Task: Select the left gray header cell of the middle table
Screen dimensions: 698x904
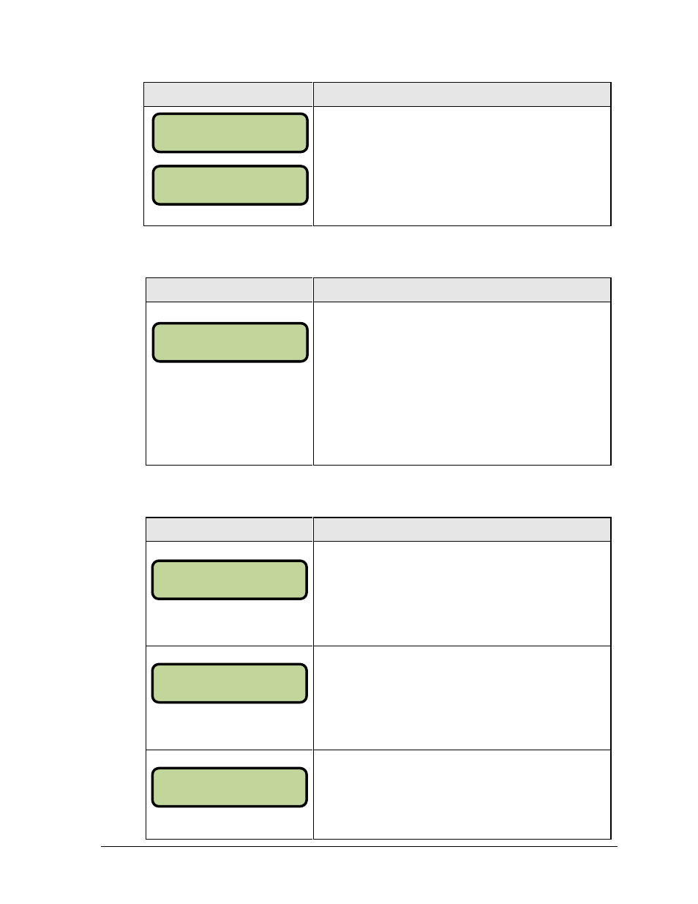Action: (229, 290)
